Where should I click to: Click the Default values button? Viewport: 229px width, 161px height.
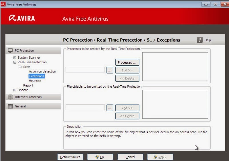coord(70,157)
